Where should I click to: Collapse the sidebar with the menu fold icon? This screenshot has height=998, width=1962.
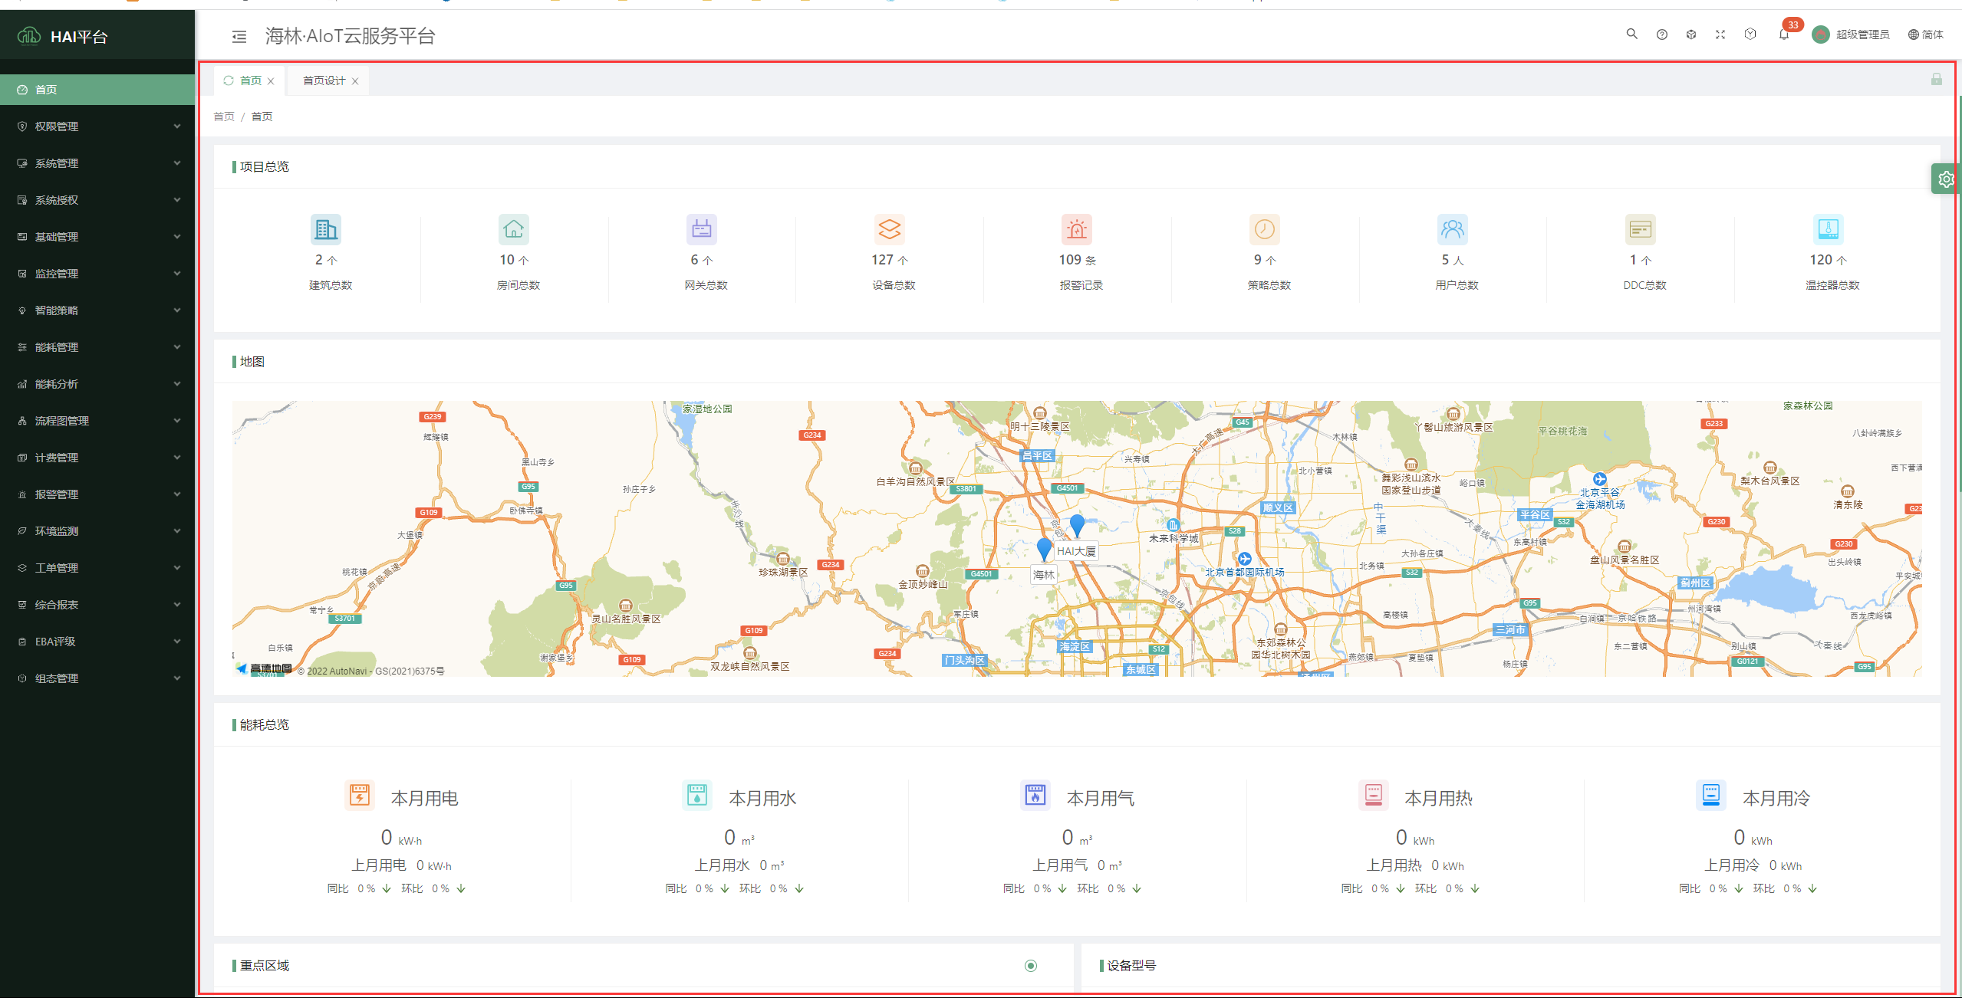tap(239, 36)
